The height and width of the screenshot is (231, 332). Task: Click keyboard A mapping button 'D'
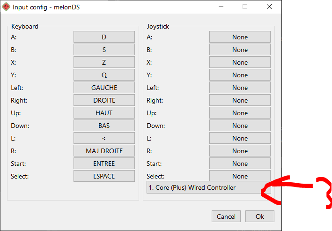[104, 37]
